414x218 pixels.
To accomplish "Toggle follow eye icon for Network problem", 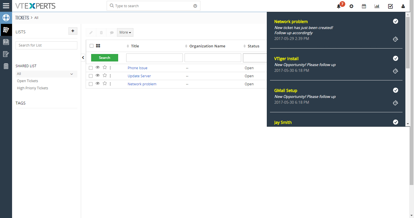I will (x=97, y=84).
